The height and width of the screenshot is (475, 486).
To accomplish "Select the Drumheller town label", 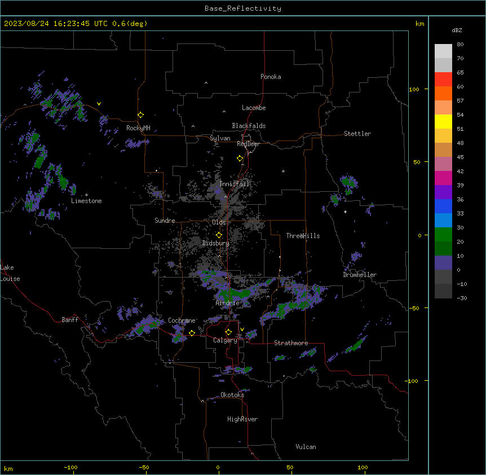I will coord(360,275).
